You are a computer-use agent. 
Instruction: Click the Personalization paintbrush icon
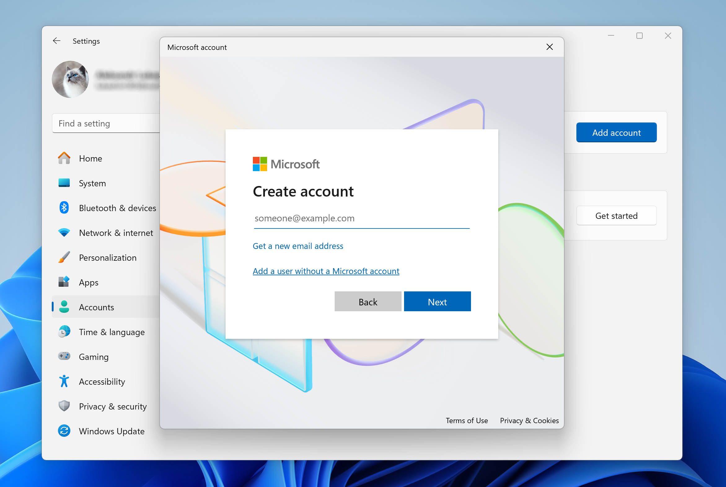tap(64, 257)
